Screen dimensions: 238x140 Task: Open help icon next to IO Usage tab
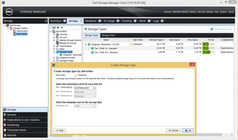pos(118,21)
